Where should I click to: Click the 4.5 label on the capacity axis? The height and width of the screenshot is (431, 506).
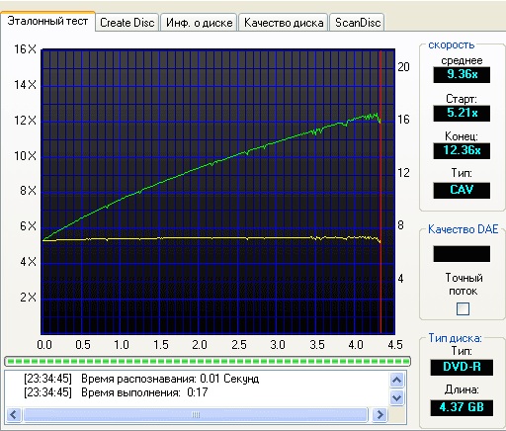(x=395, y=345)
